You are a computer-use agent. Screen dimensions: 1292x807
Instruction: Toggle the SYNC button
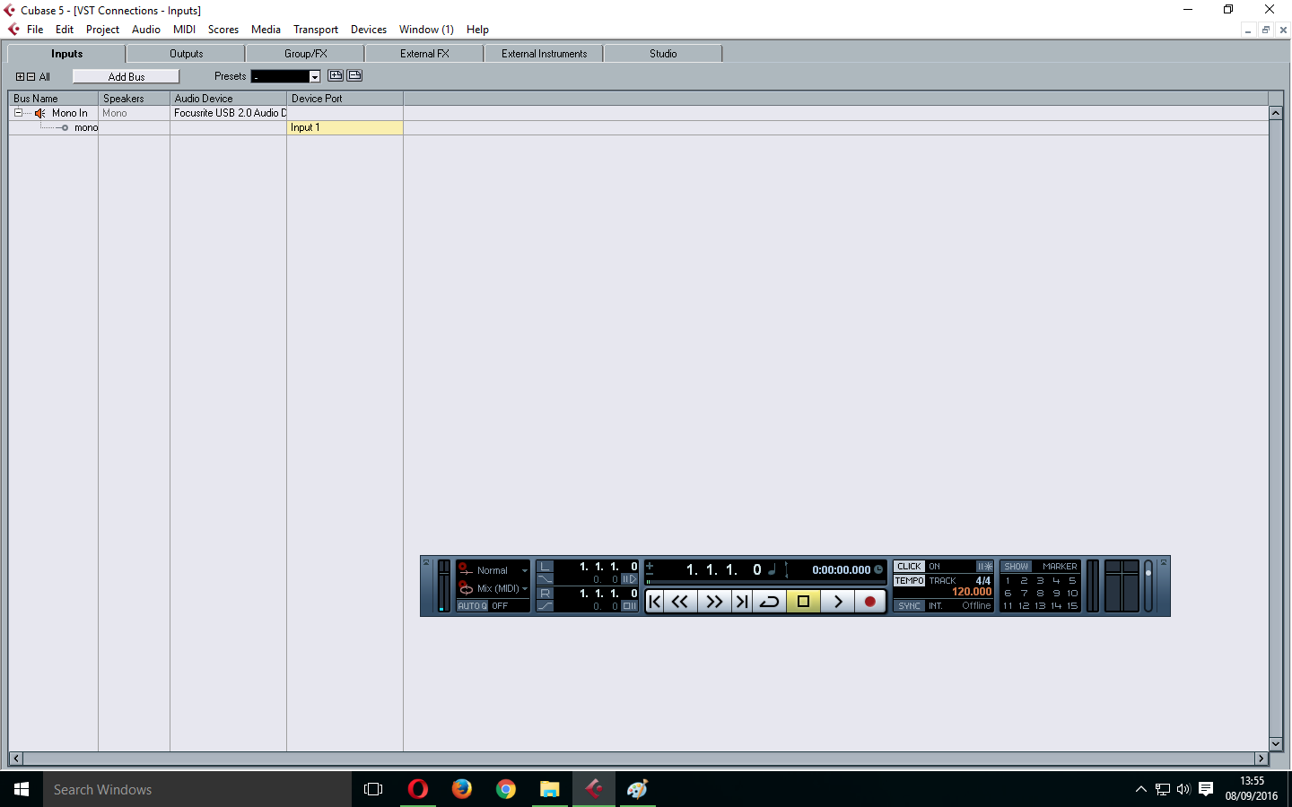909,606
